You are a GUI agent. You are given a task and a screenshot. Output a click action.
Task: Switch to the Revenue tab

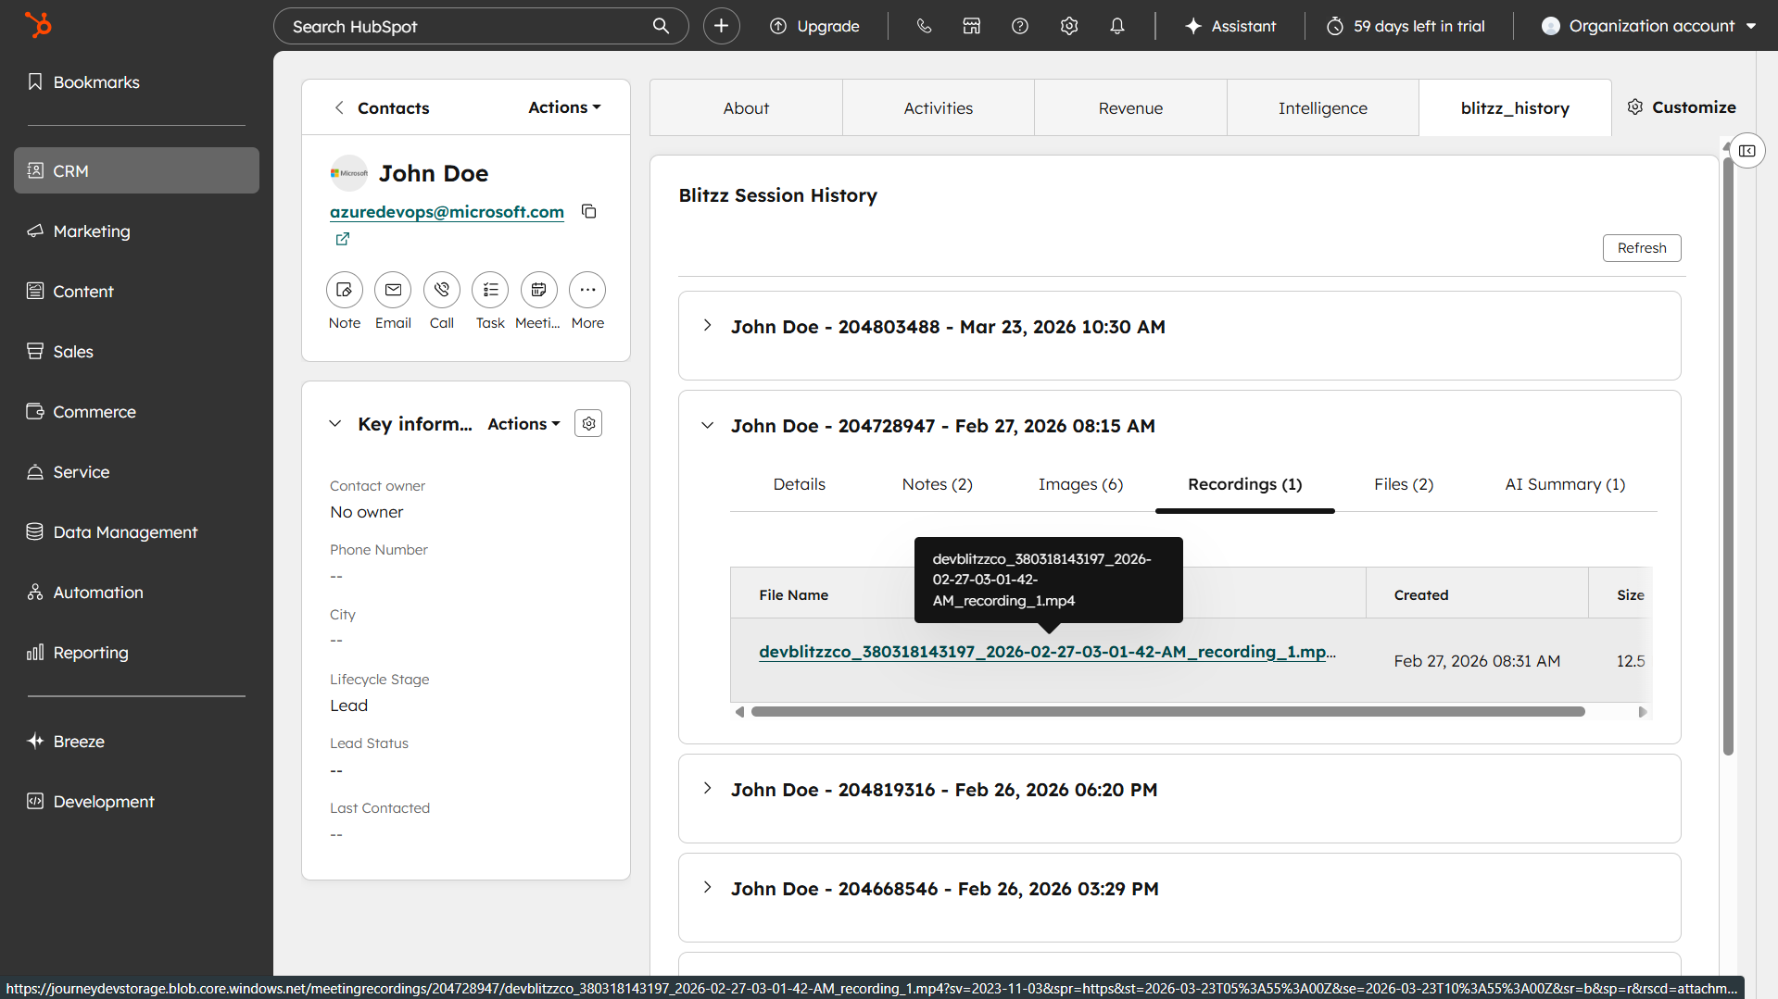(1130, 108)
